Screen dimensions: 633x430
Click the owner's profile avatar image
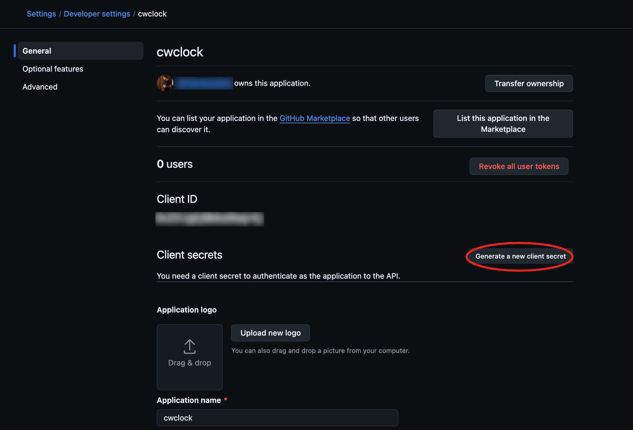pyautogui.click(x=165, y=83)
